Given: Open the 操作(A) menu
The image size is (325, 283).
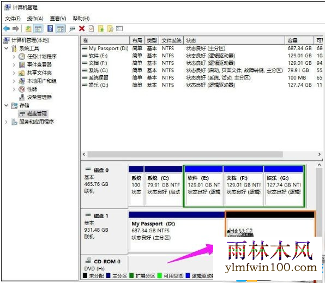Looking at the screenshot, I should [x=35, y=19].
